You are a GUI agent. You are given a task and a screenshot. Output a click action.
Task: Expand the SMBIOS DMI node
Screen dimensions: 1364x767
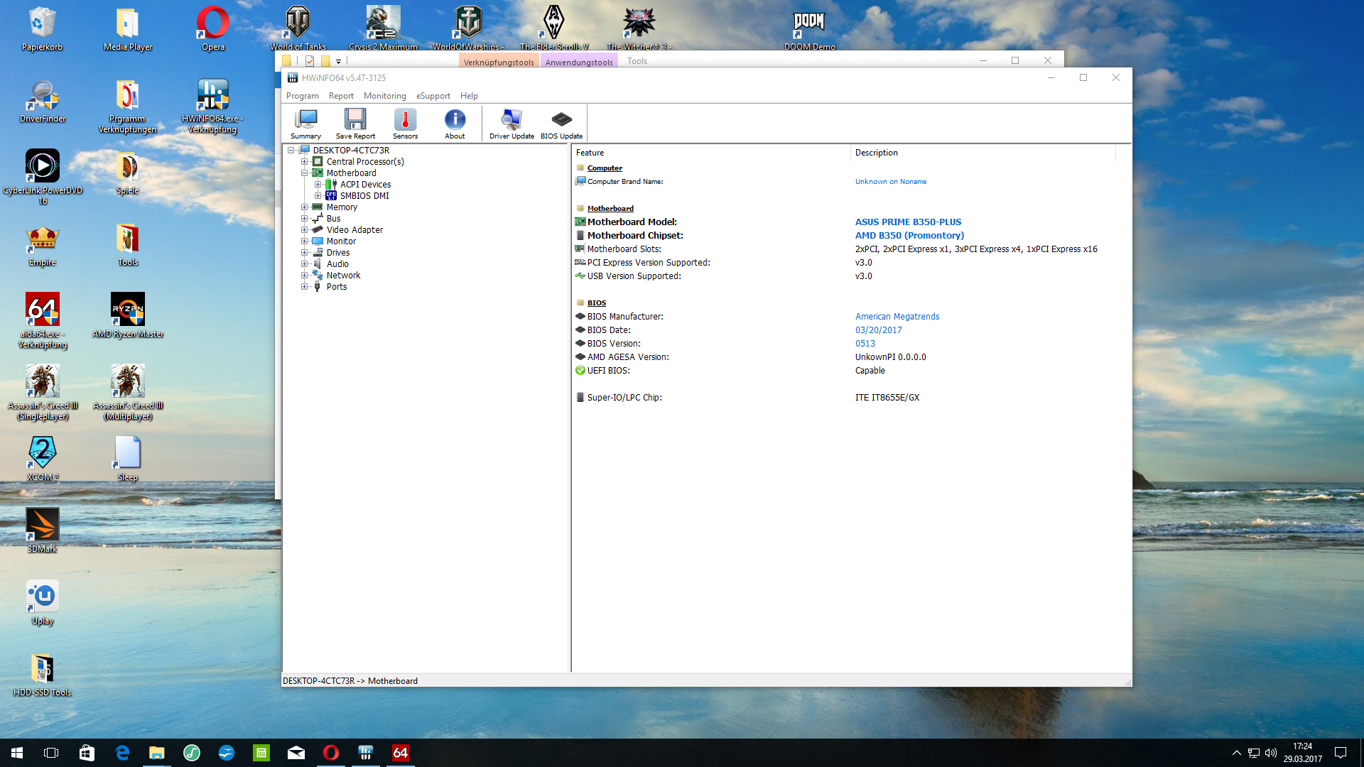pos(318,196)
